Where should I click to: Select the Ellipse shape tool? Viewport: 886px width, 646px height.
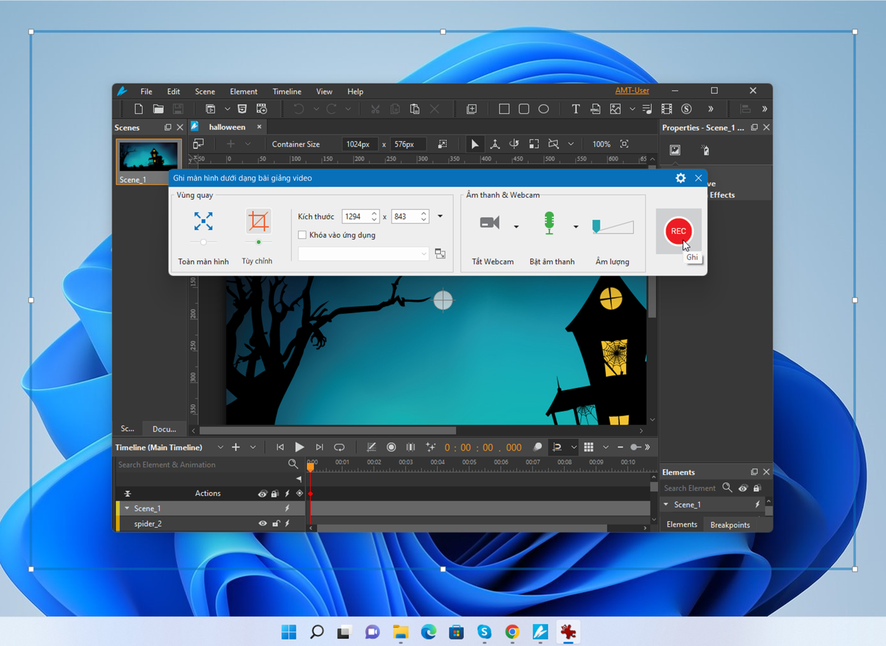pyautogui.click(x=543, y=109)
